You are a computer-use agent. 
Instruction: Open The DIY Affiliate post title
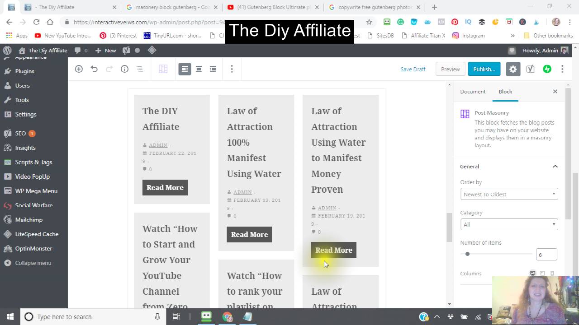[x=161, y=119]
